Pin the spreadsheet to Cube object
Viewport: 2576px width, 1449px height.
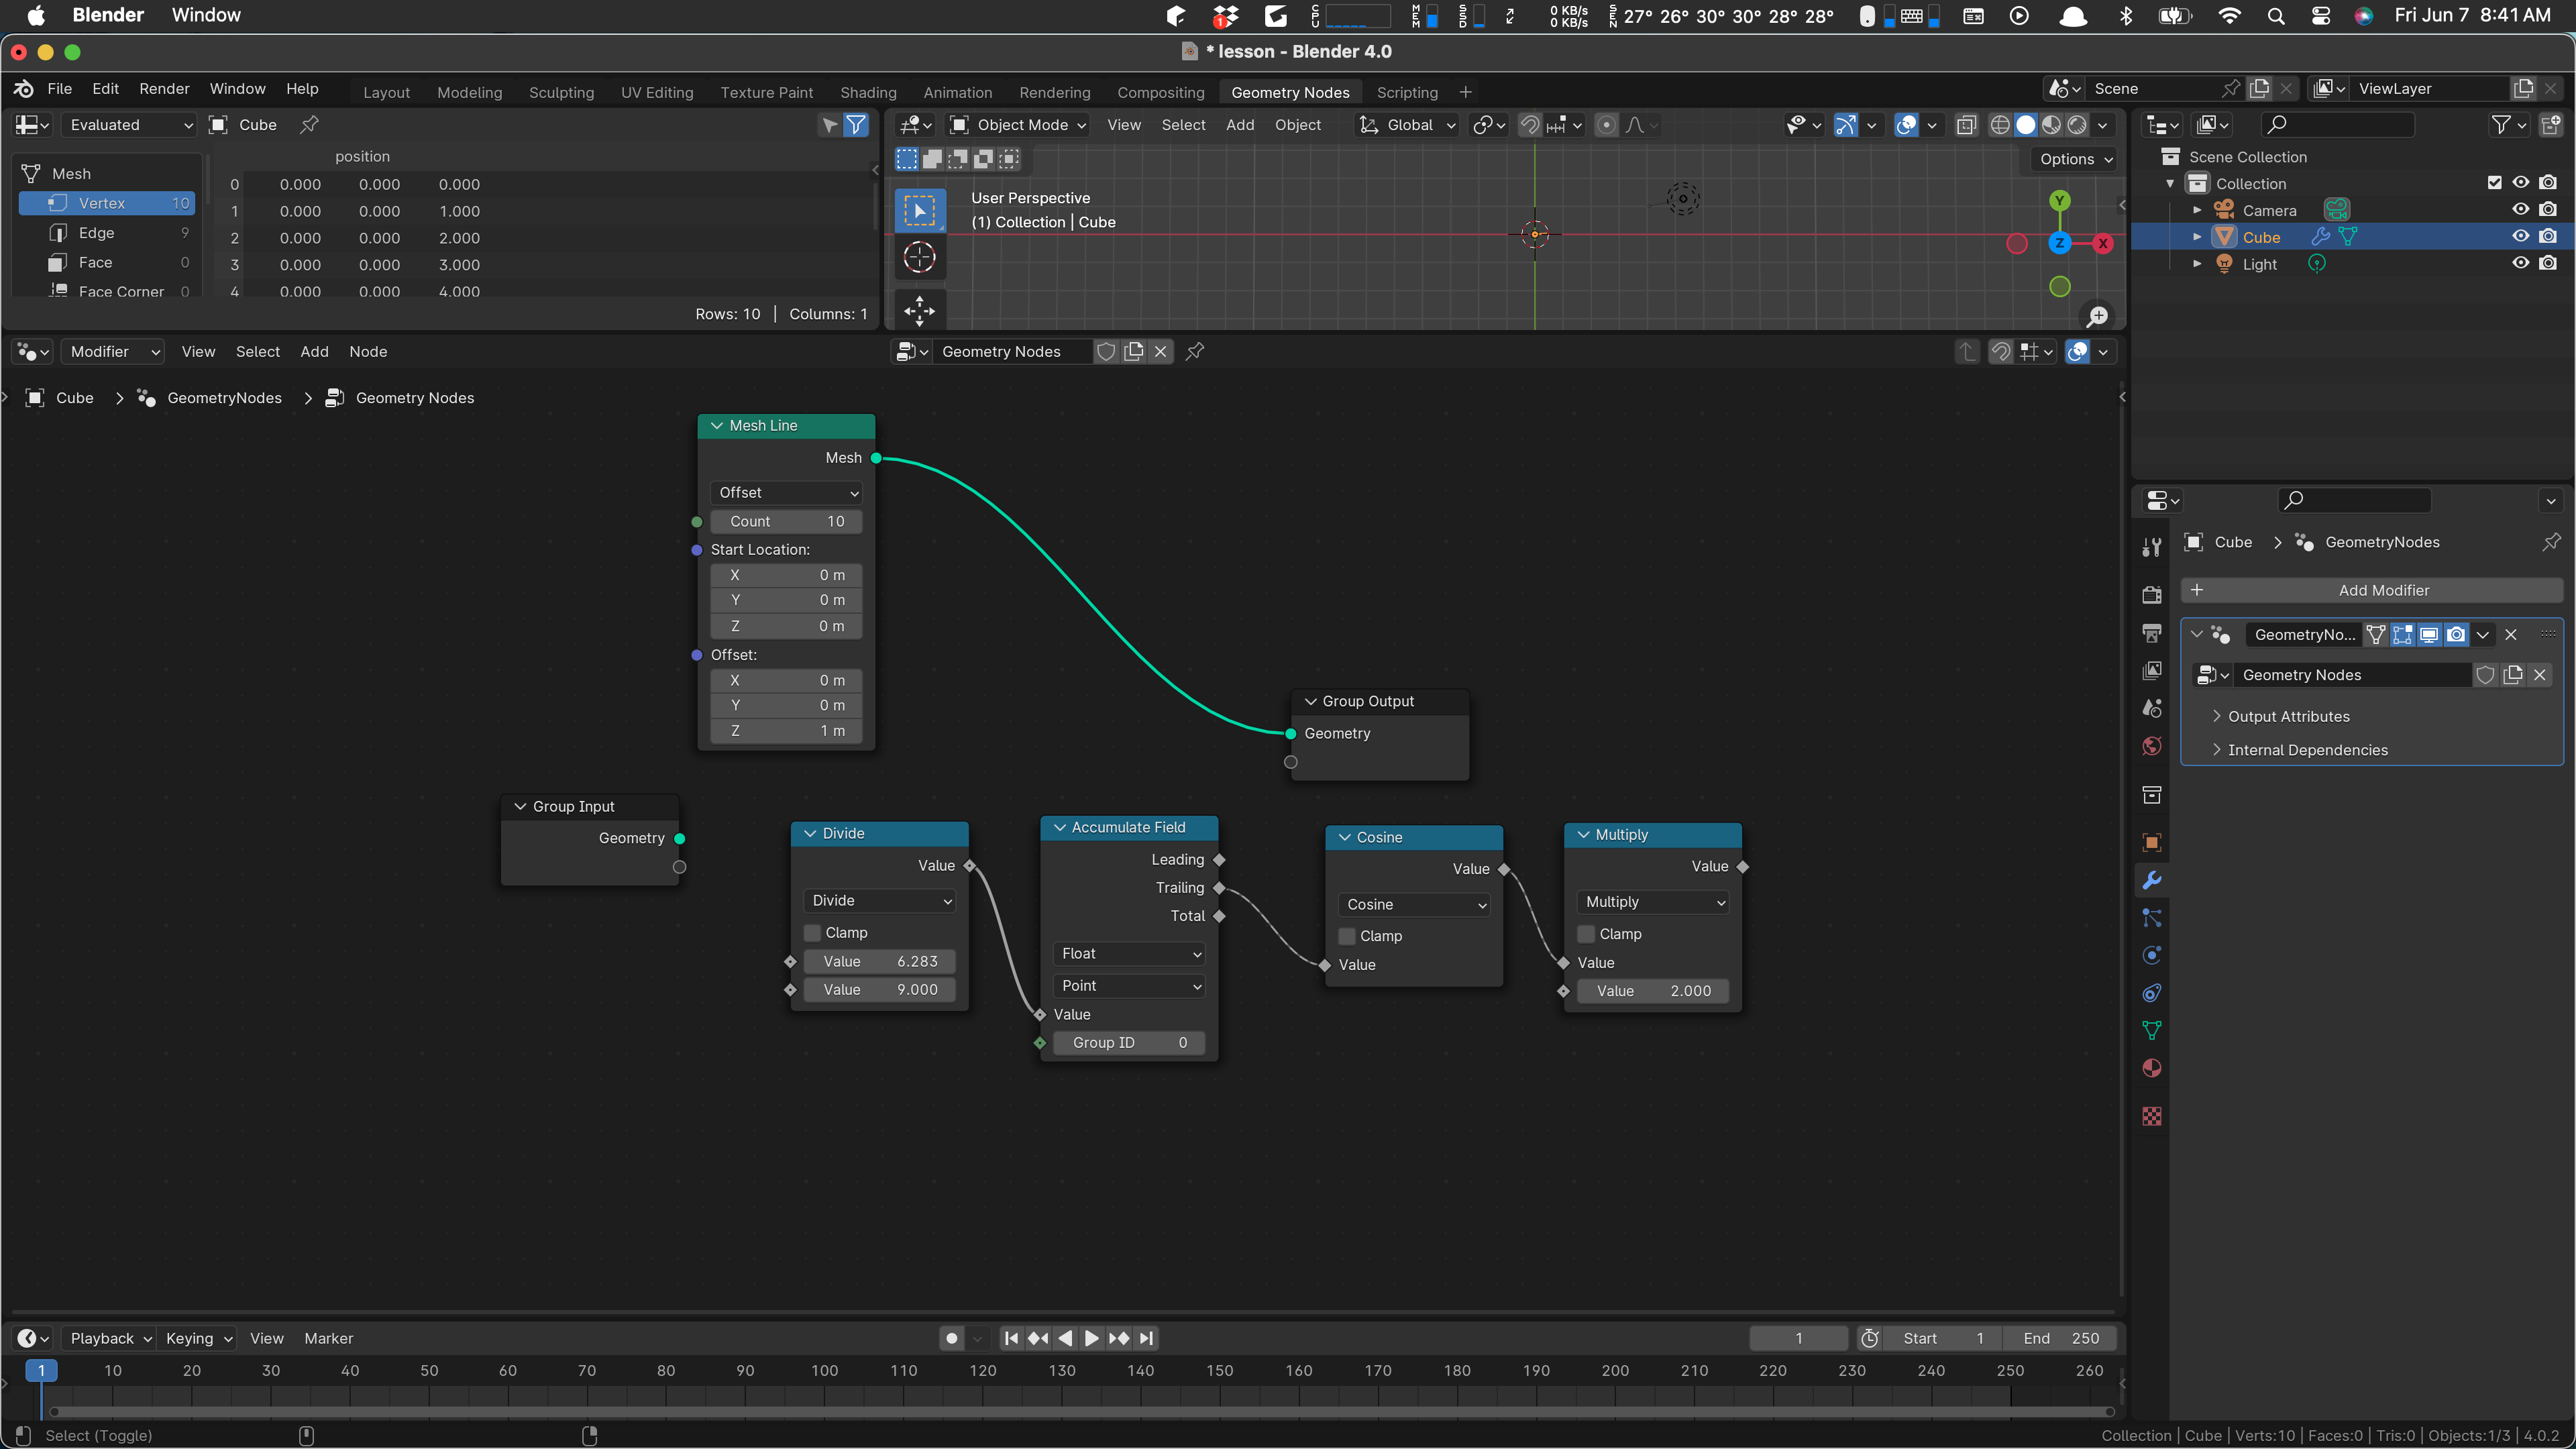(309, 125)
